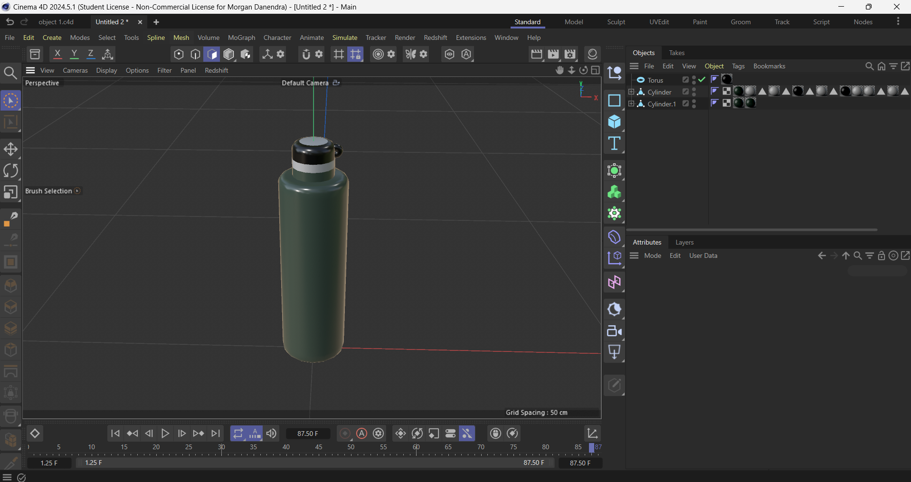Open the MoGraph menu
The width and height of the screenshot is (911, 482).
point(241,38)
